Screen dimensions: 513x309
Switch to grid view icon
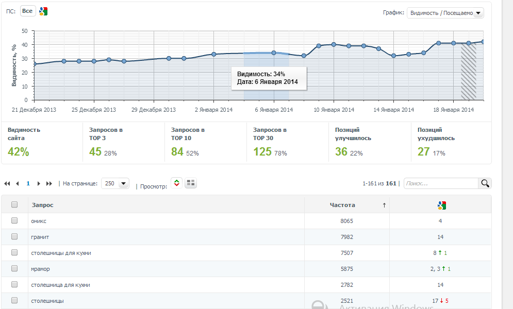pyautogui.click(x=191, y=183)
